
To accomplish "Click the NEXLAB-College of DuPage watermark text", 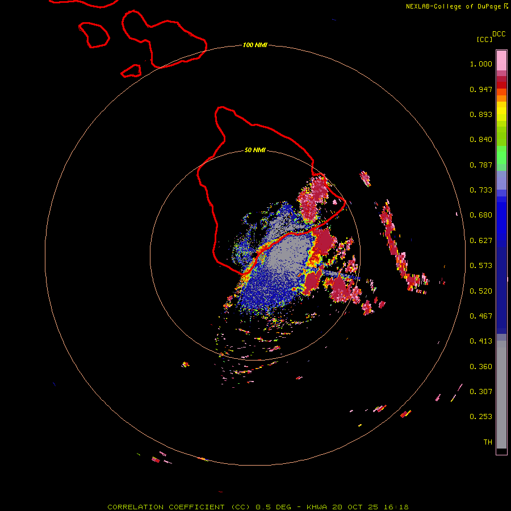I will [x=457, y=6].
